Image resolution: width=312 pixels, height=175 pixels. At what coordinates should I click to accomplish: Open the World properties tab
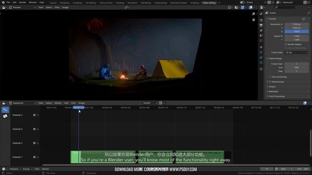click(x=261, y=40)
